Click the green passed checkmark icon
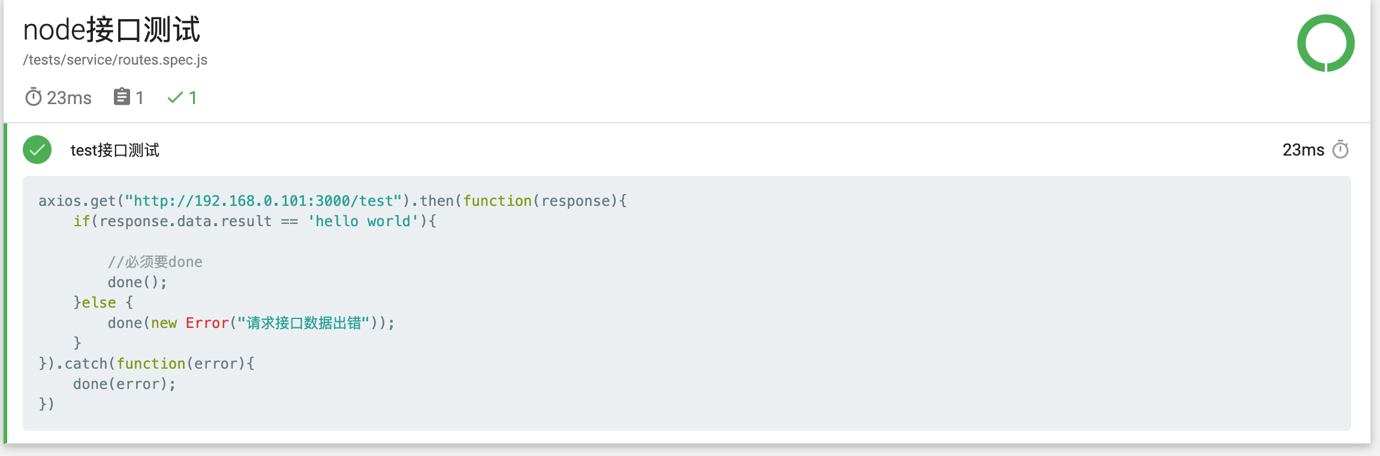 pyautogui.click(x=174, y=98)
